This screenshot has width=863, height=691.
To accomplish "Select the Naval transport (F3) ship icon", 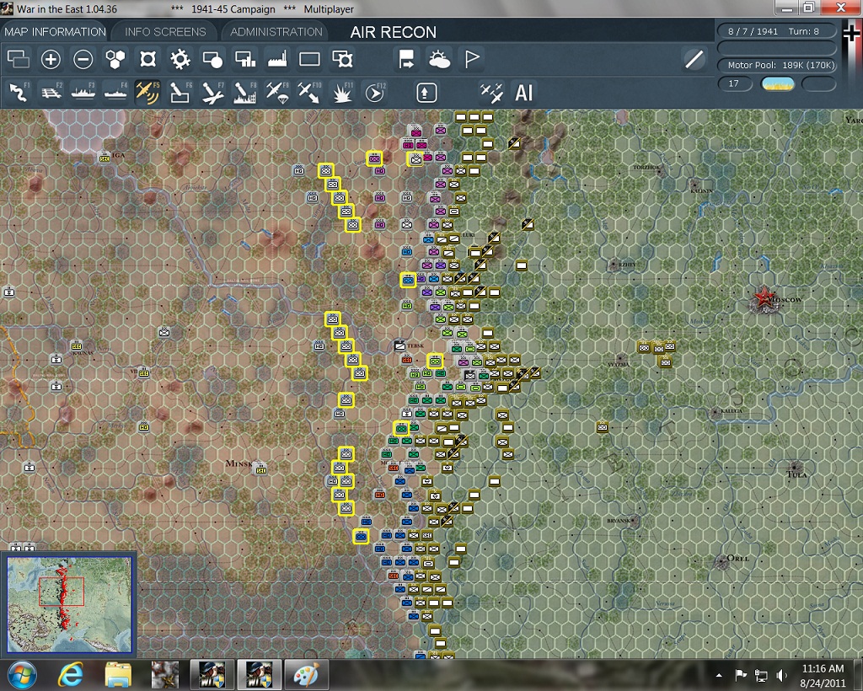I will (83, 93).
